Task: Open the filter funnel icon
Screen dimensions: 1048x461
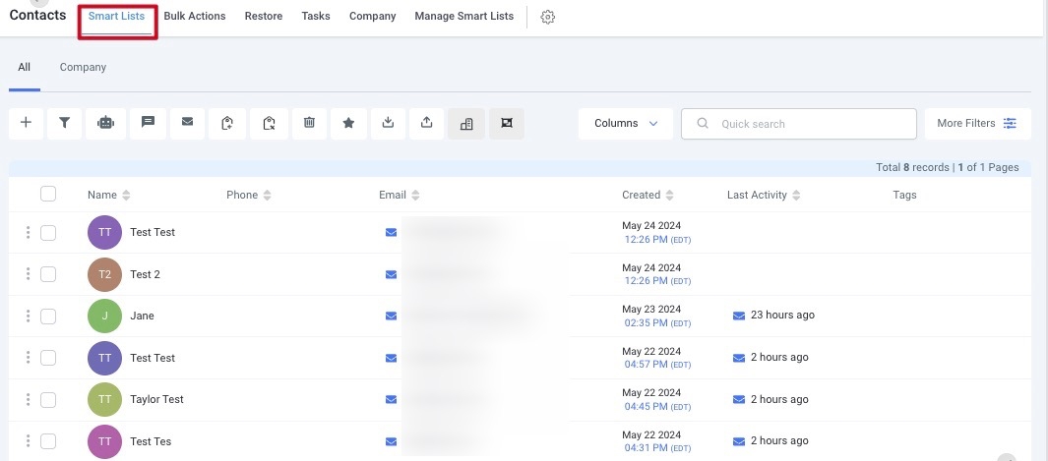Action: pyautogui.click(x=65, y=123)
